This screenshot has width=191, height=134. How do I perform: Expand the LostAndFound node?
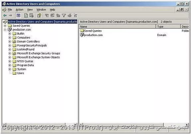pos(10,50)
